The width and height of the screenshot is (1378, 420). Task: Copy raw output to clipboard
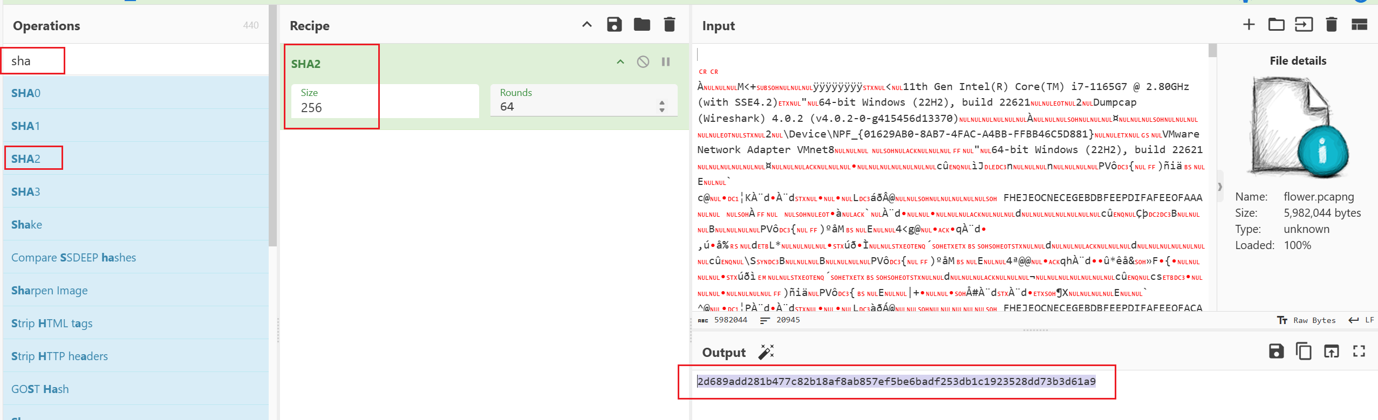coord(1304,352)
